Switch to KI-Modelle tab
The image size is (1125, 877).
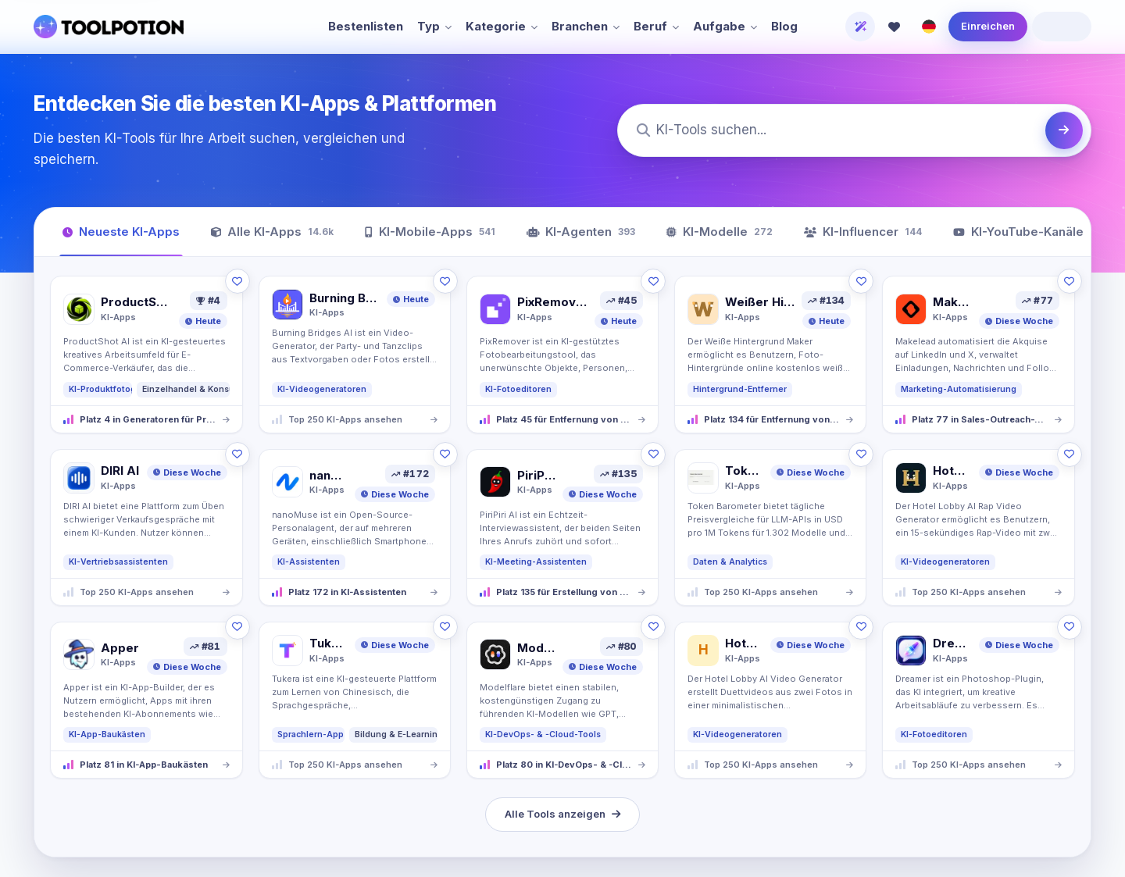click(719, 232)
